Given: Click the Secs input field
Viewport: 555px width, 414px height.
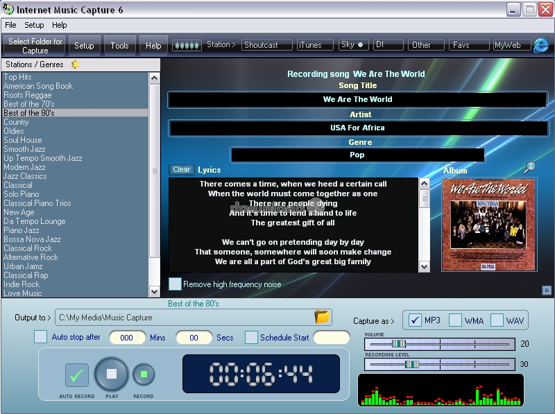Looking at the screenshot, I should point(194,338).
